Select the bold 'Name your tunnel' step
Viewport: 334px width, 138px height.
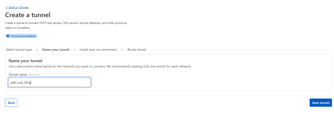tap(56, 50)
